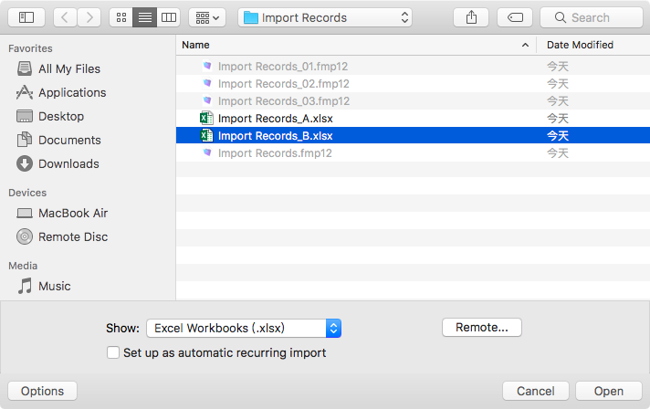Click Import Records_01.fmp12 row
Screen dimensions: 650x409
click(413, 67)
